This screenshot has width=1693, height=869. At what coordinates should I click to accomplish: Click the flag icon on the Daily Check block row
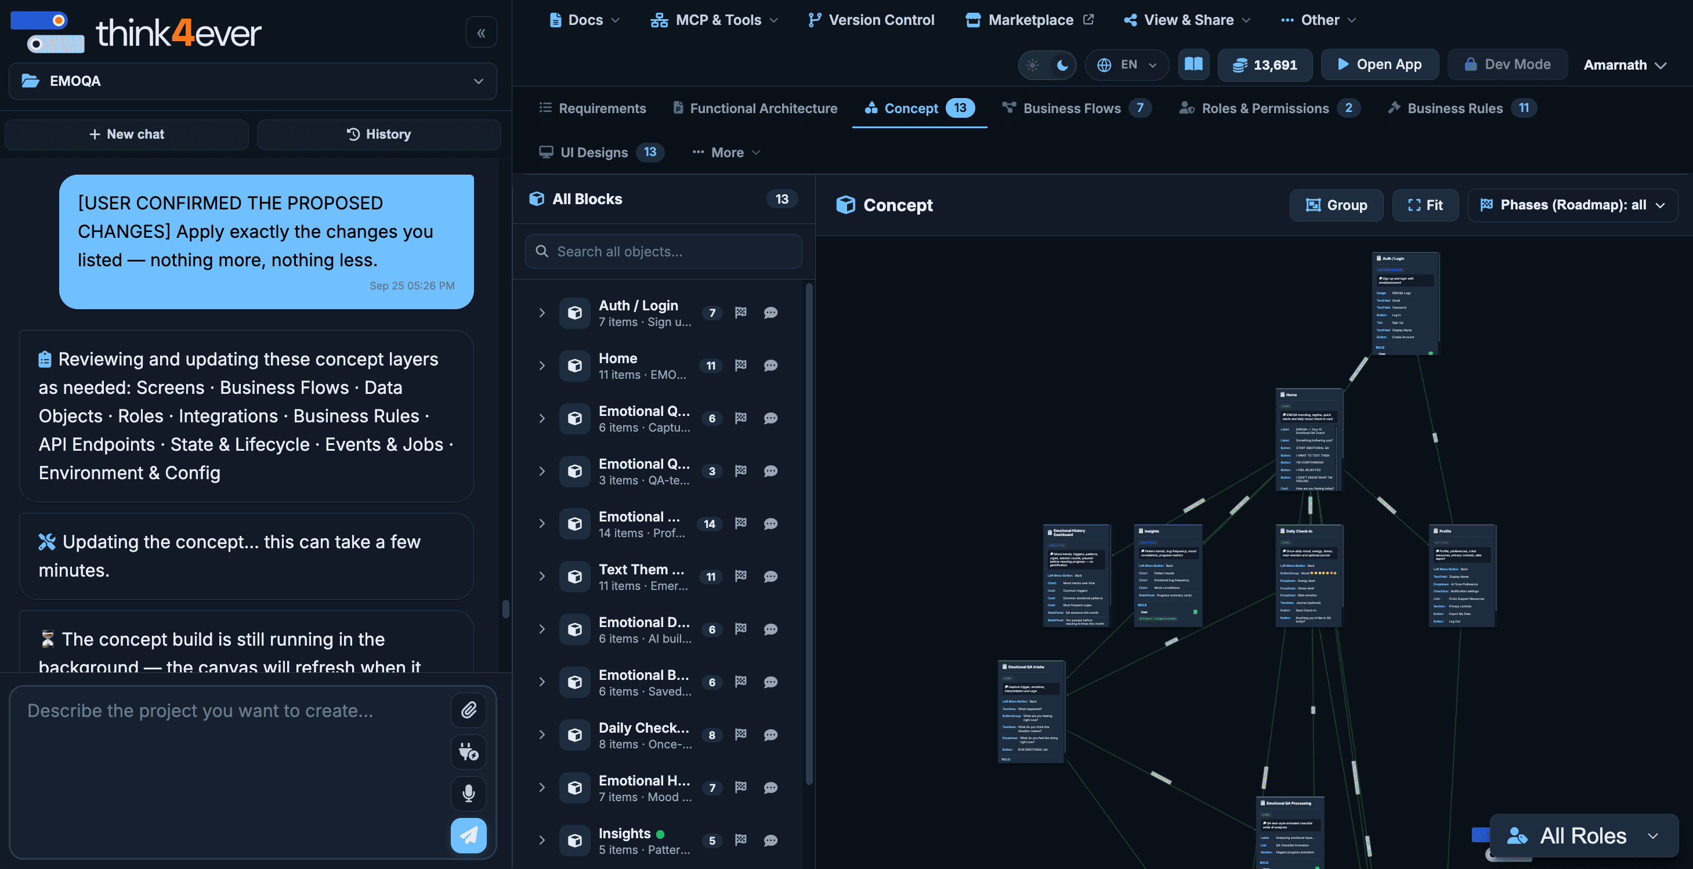pyautogui.click(x=741, y=735)
